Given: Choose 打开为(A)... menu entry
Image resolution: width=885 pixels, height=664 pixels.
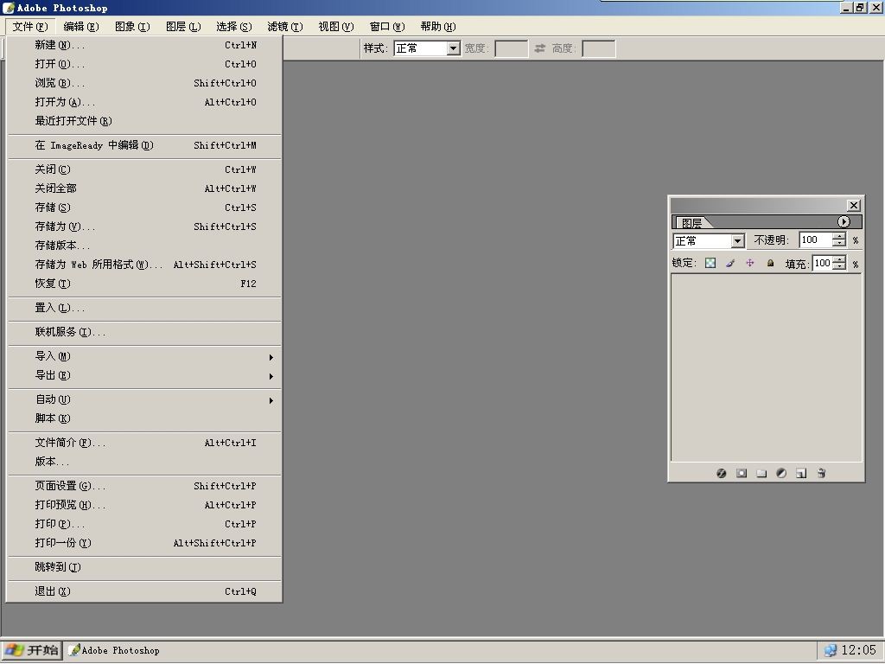Looking at the screenshot, I should 144,102.
